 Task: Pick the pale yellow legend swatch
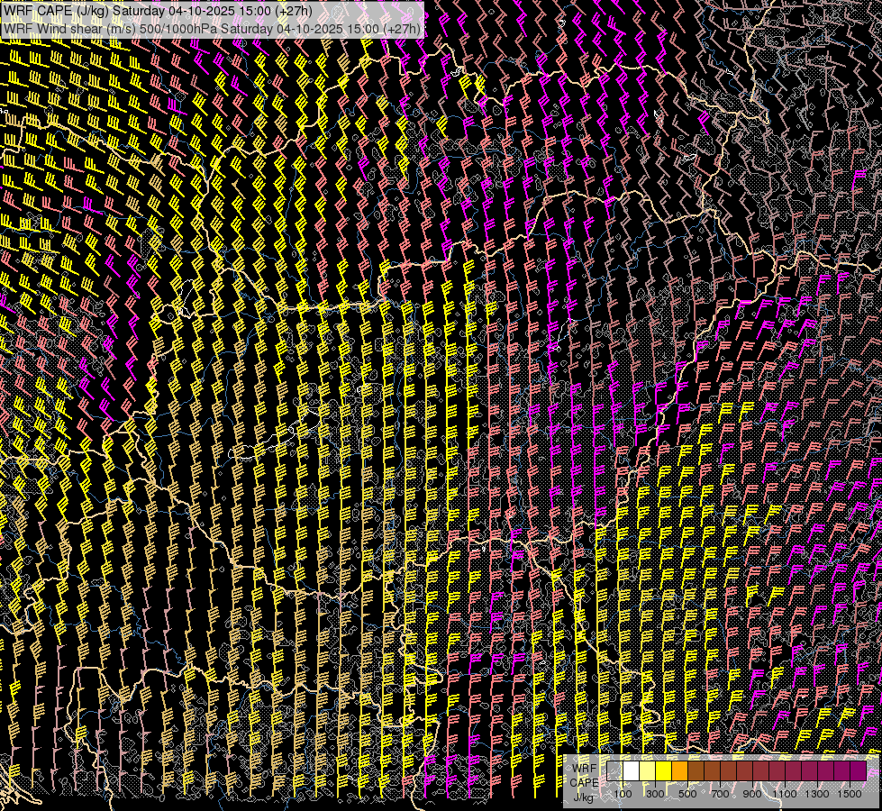point(648,771)
